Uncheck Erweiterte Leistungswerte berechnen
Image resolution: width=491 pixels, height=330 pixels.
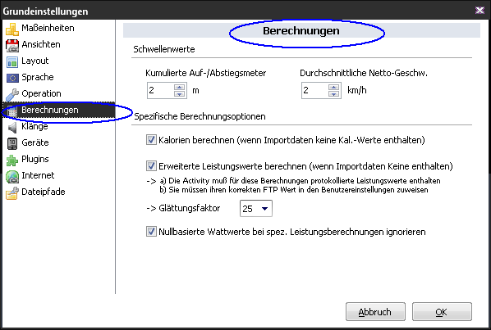[x=151, y=165]
